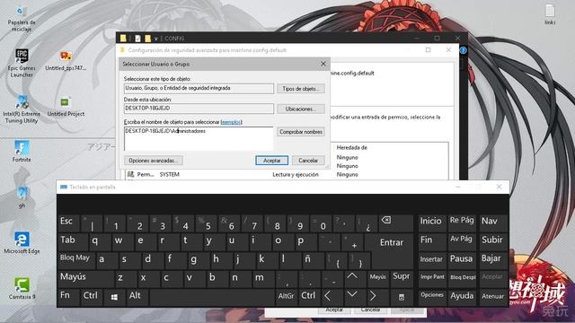Image resolution: width=575 pixels, height=323 pixels.
Task: Open the ejemplos link
Action: 231,122
